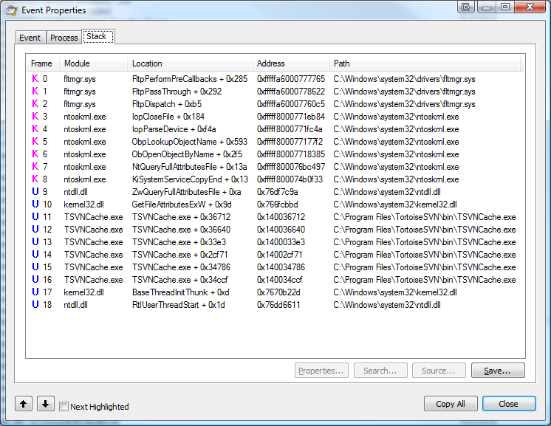Select user U icon of frame 14
The width and height of the screenshot is (551, 426).
[x=35, y=254]
